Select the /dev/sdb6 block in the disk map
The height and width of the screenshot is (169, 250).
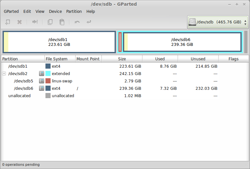(182, 42)
